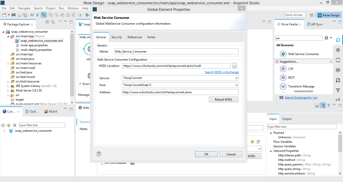343x182 pixels.
Task: Collapse the Inbound Properties node
Action: pos(271,151)
